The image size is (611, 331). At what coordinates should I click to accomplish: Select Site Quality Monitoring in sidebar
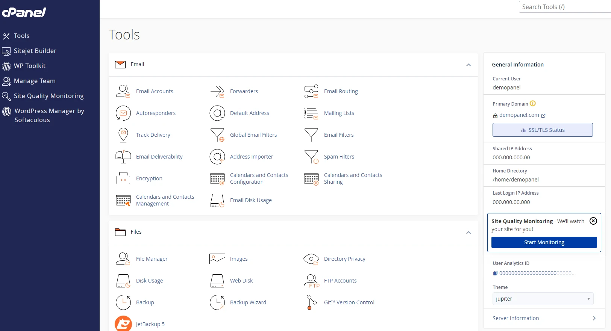point(50,96)
